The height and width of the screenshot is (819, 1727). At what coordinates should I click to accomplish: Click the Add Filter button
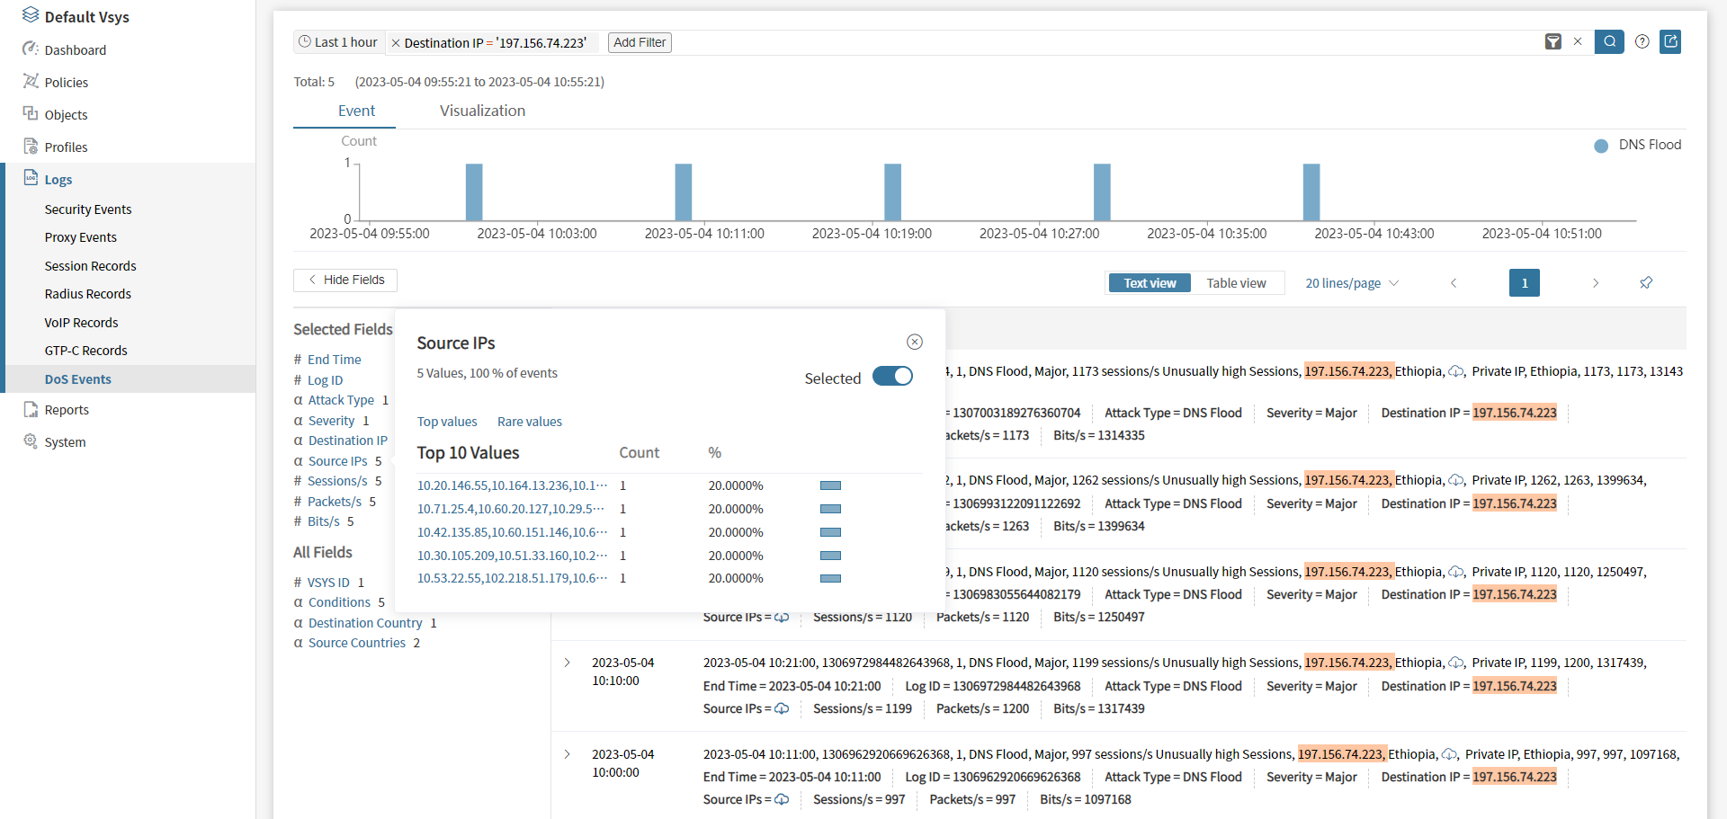[640, 42]
